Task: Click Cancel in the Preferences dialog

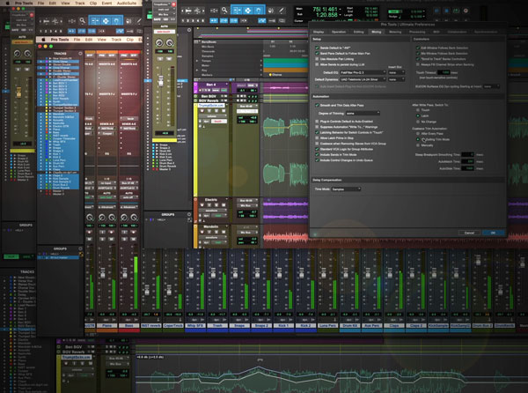Action: click(469, 233)
